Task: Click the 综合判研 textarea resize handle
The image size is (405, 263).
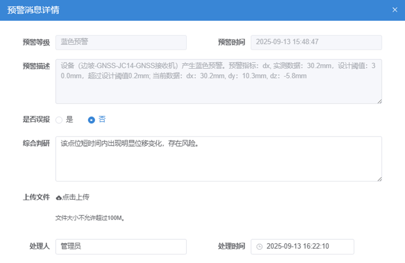Action: click(x=379, y=178)
